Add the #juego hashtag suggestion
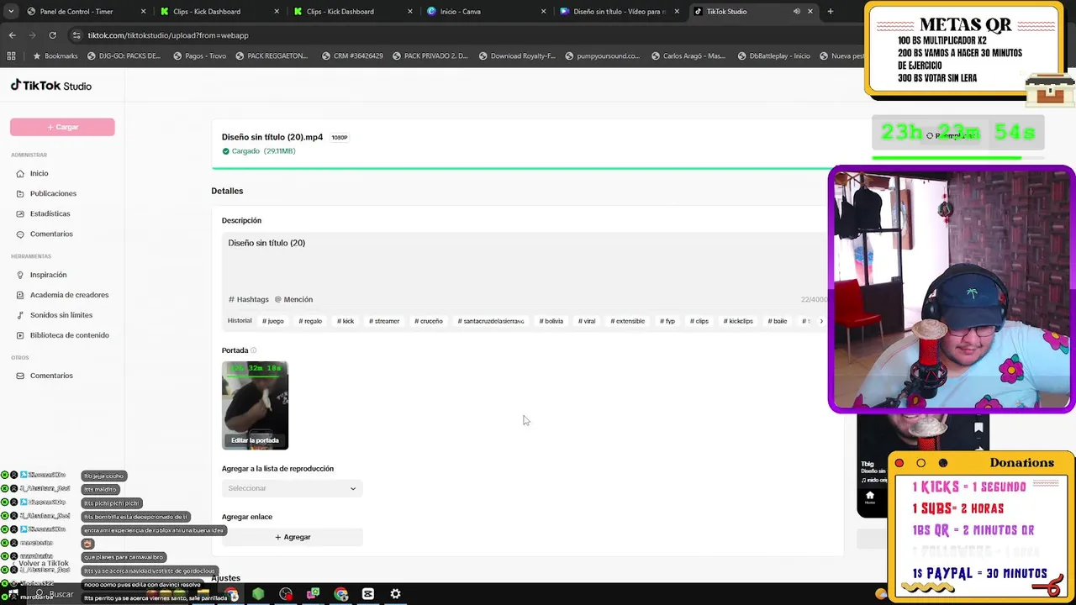Viewport: 1076px width, 605px height. [x=273, y=321]
